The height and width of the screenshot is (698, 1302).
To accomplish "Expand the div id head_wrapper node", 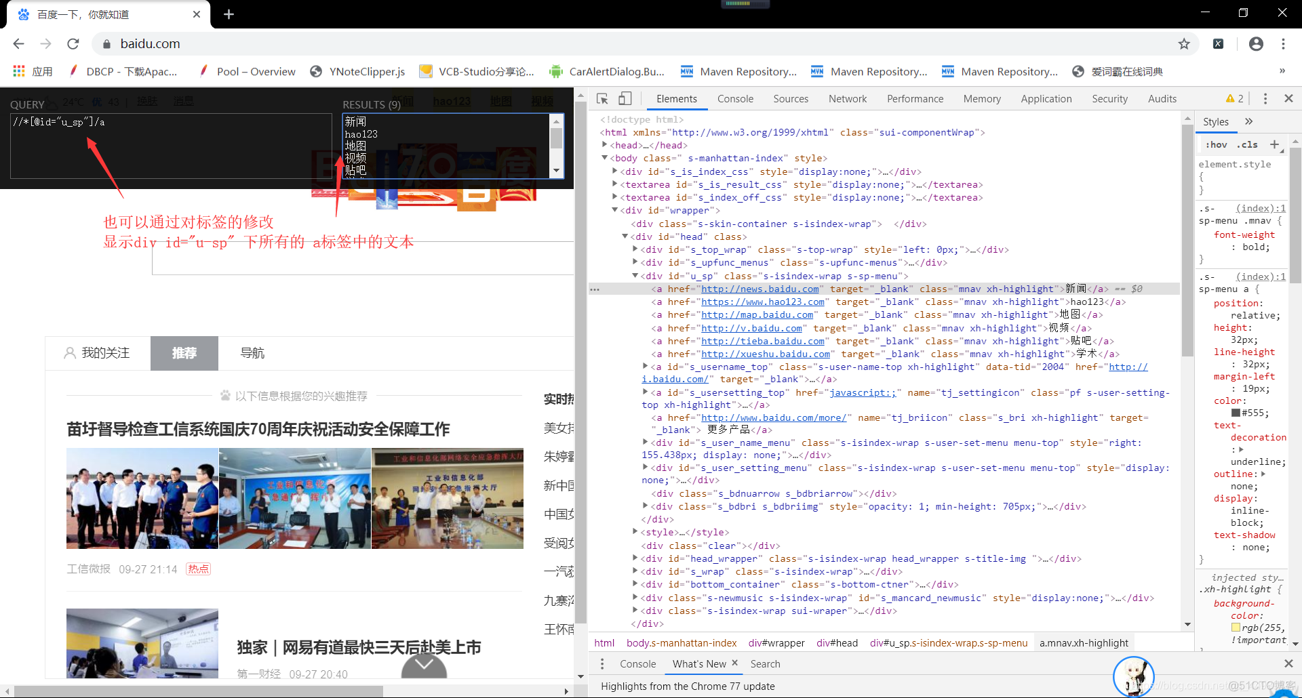I will click(635, 558).
